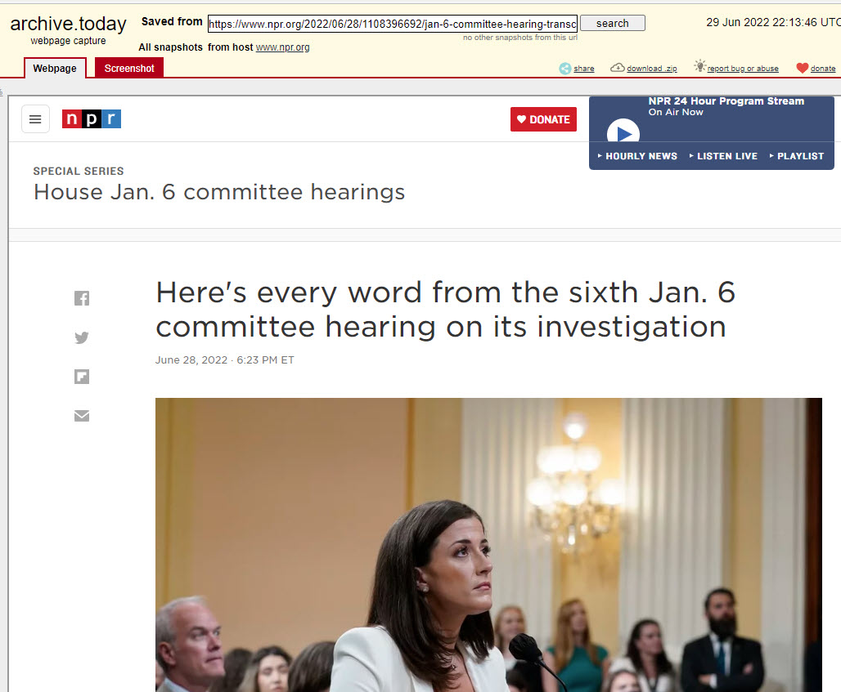
Task: Open the NPR hamburger menu
Action: pos(35,119)
